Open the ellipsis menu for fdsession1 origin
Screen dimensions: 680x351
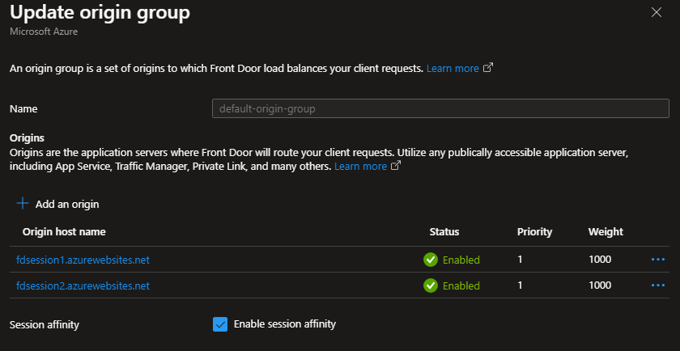point(658,260)
